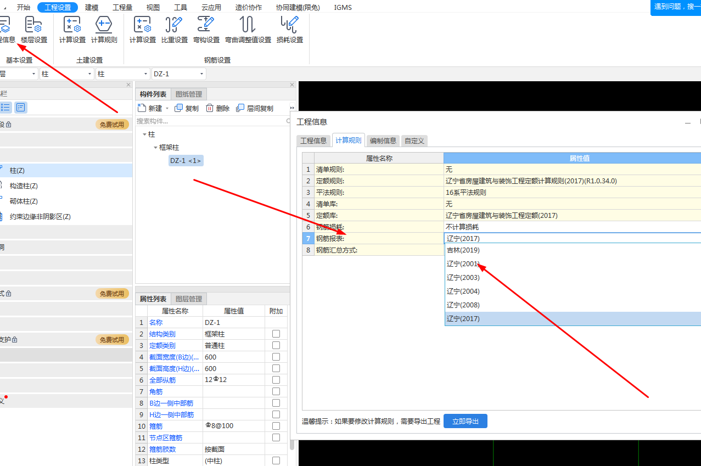Click the 新建 new component icon
This screenshot has height=466, width=701.
tap(142, 108)
